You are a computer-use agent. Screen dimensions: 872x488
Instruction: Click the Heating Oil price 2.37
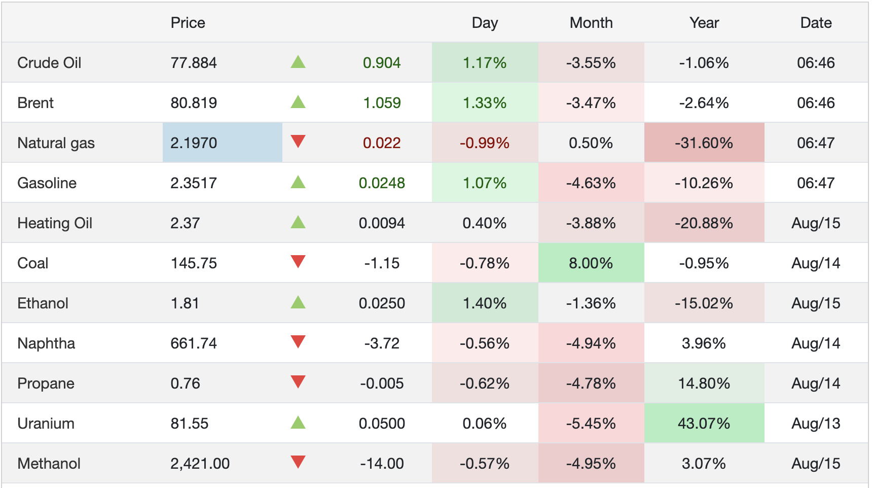[185, 223]
